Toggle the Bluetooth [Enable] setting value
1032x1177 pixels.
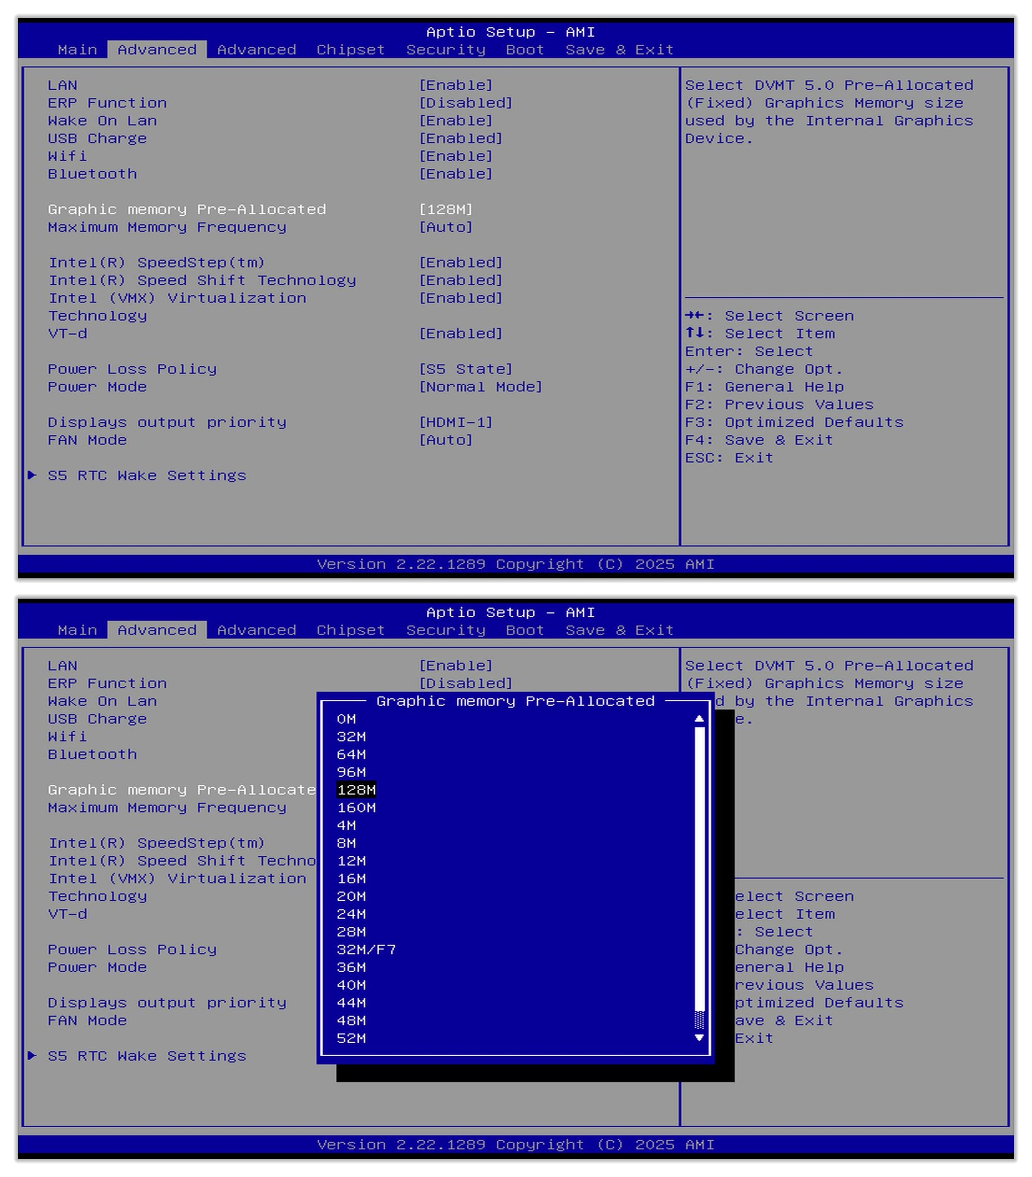click(455, 174)
